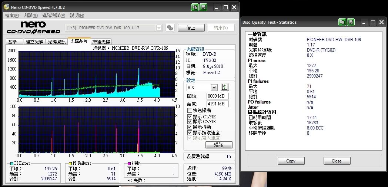
Task: Click the save icon in Statistics title bar
Action: coord(351,22)
